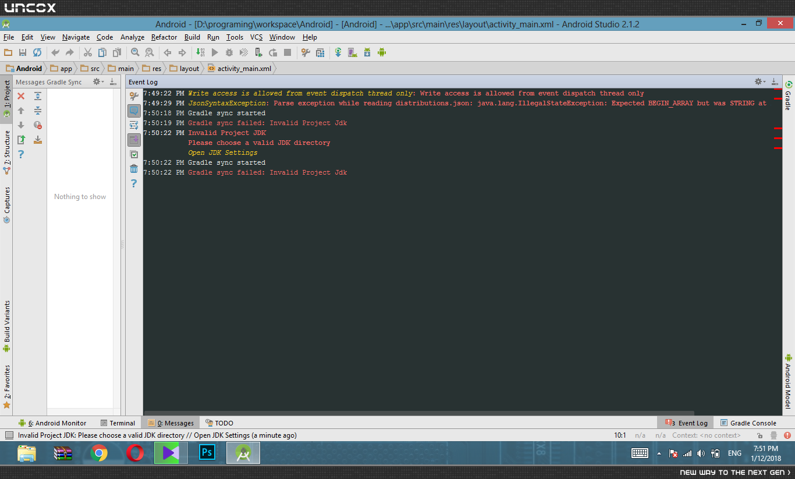Open Event Log gear settings dropdown
Viewport: 795px width, 479px height.
pyautogui.click(x=759, y=82)
